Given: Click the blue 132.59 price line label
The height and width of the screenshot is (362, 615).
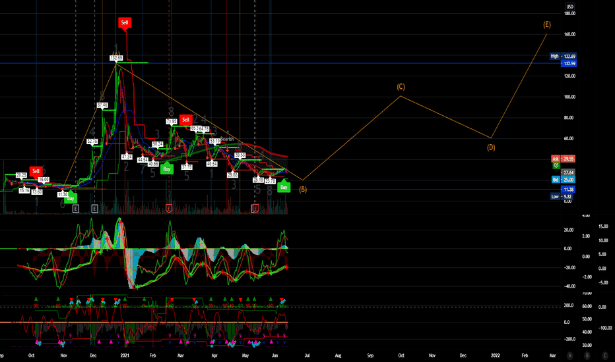Looking at the screenshot, I should click(x=569, y=63).
